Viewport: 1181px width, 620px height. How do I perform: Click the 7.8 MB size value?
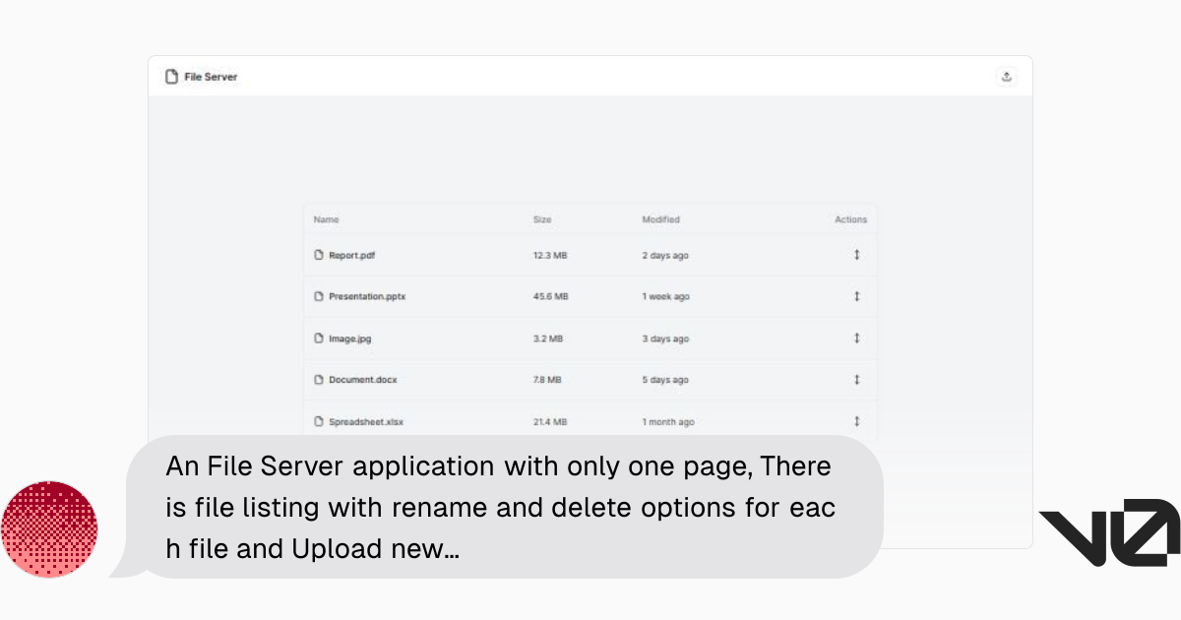tap(548, 380)
